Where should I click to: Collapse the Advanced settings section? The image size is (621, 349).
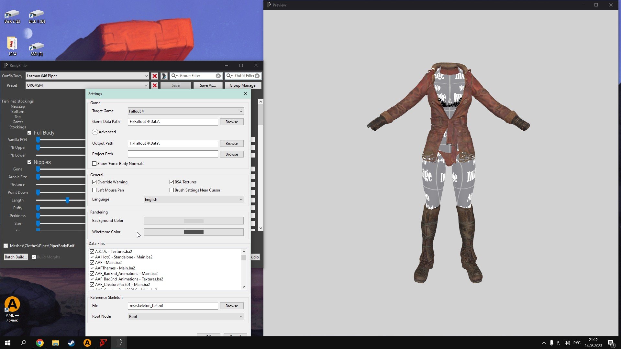click(95, 132)
